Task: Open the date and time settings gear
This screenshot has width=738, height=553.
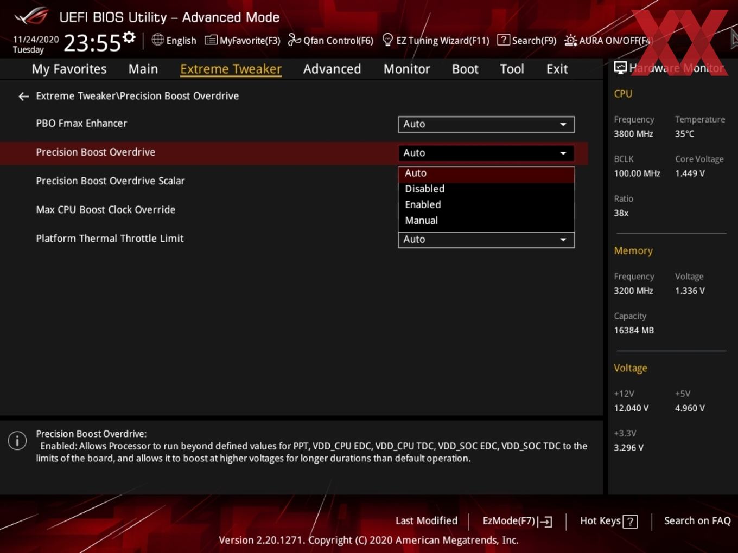Action: 129,37
